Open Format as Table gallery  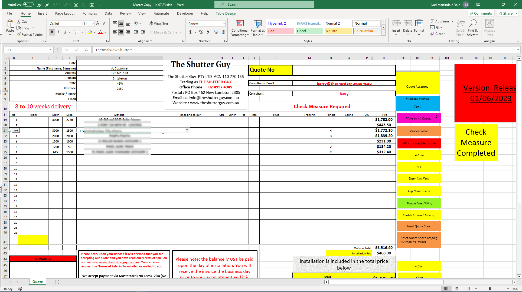pos(257,28)
